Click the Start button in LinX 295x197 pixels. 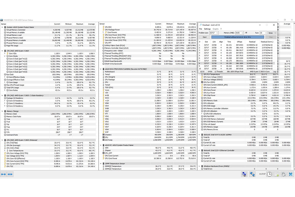click(x=205, y=37)
